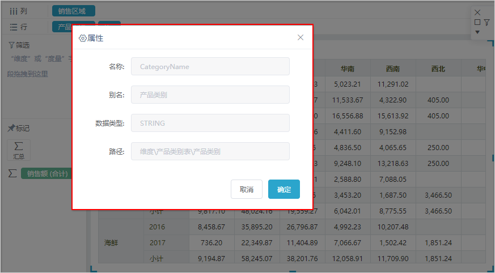Click cell value 9,152.98
Image resolution: width=495 pixels, height=273 pixels.
[x=393, y=131]
